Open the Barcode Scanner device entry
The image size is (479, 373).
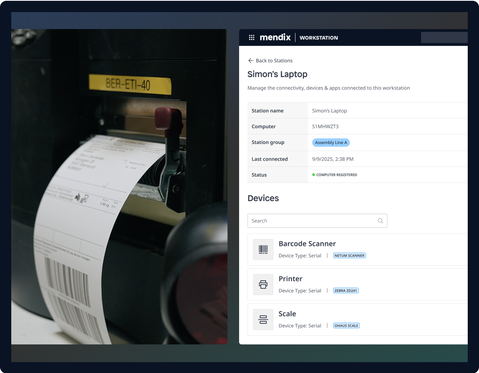[x=307, y=244]
